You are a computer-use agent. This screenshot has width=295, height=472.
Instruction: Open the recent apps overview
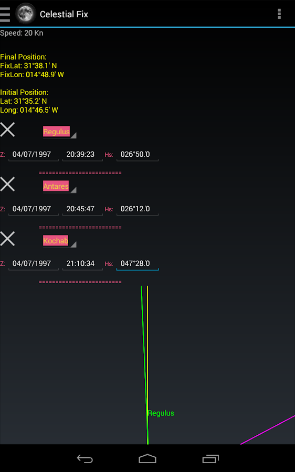(x=210, y=459)
